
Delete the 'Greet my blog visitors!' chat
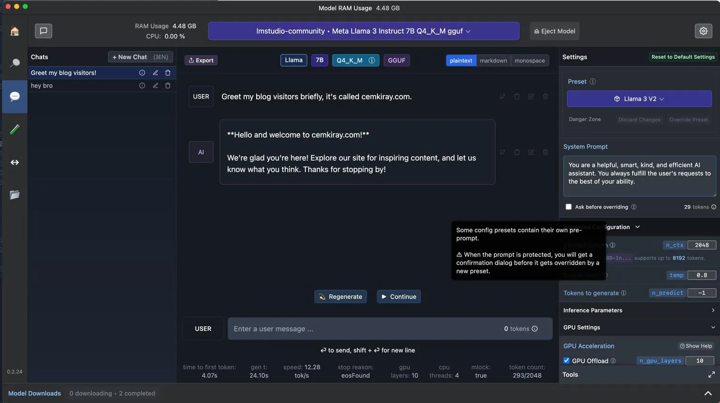168,73
